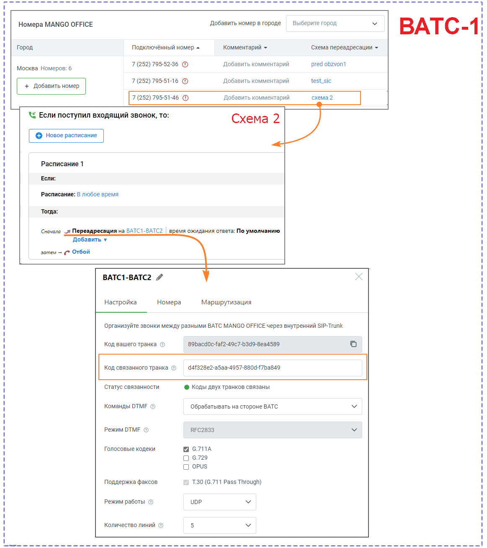Switch to the Номера tab
This screenshot has width=487, height=548.
[169, 302]
